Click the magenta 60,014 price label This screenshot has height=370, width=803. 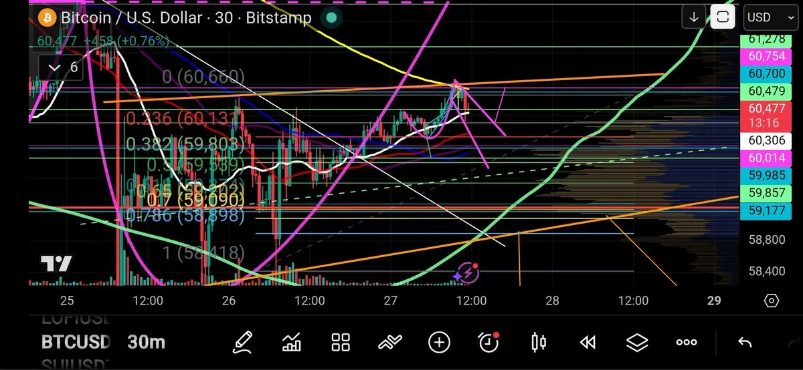(767, 158)
